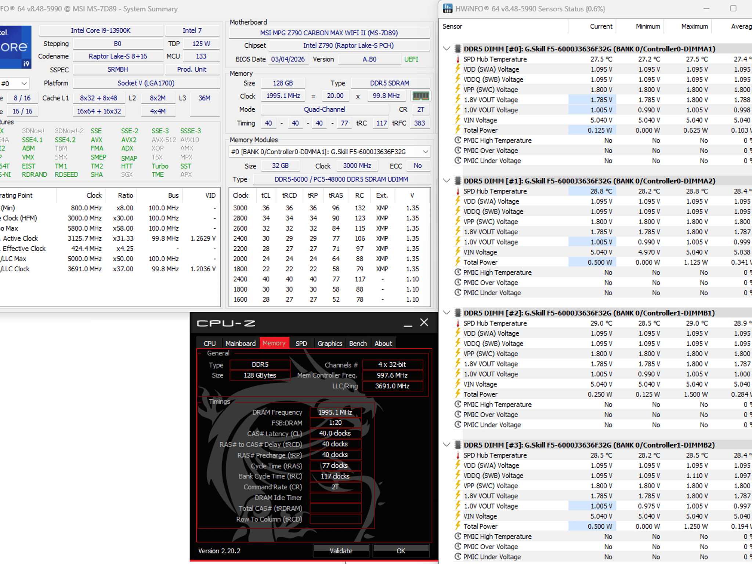Select the Memory tab in CPU-Z

274,343
